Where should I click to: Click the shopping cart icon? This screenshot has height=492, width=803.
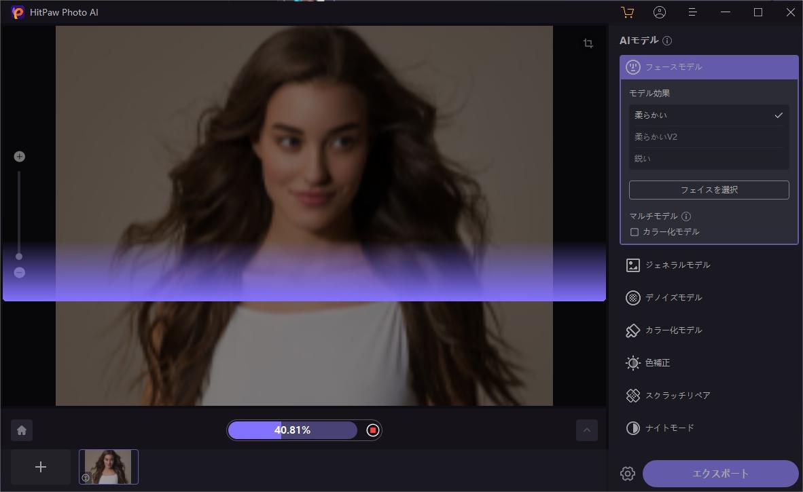(x=627, y=12)
